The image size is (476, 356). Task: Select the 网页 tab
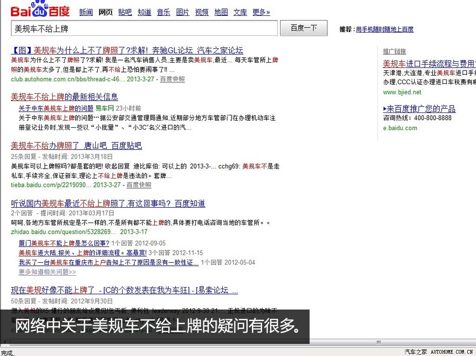point(106,12)
